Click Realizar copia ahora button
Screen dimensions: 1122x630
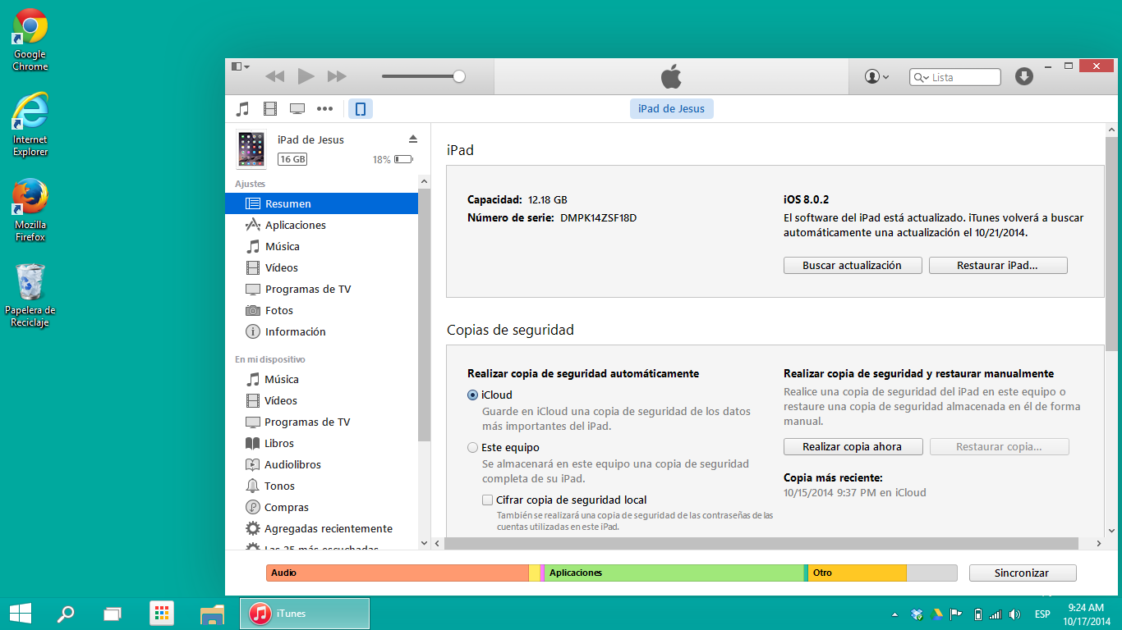852,447
